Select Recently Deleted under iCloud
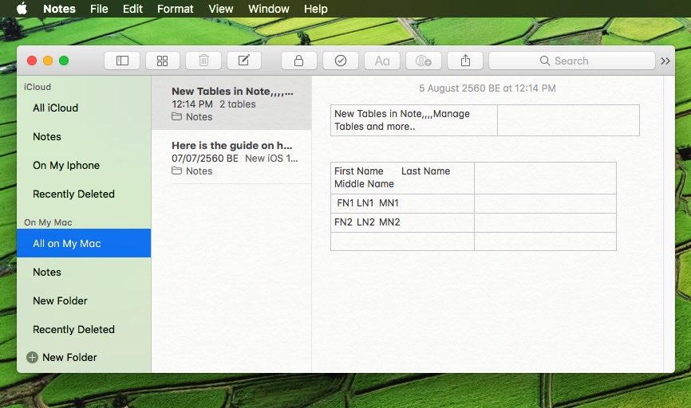691x408 pixels. [84, 194]
